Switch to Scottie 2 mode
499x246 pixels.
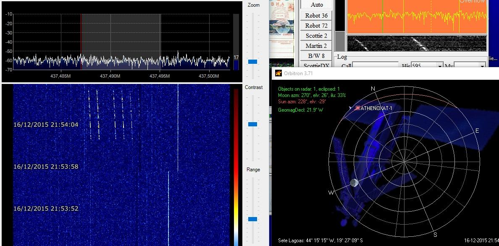tap(316, 36)
